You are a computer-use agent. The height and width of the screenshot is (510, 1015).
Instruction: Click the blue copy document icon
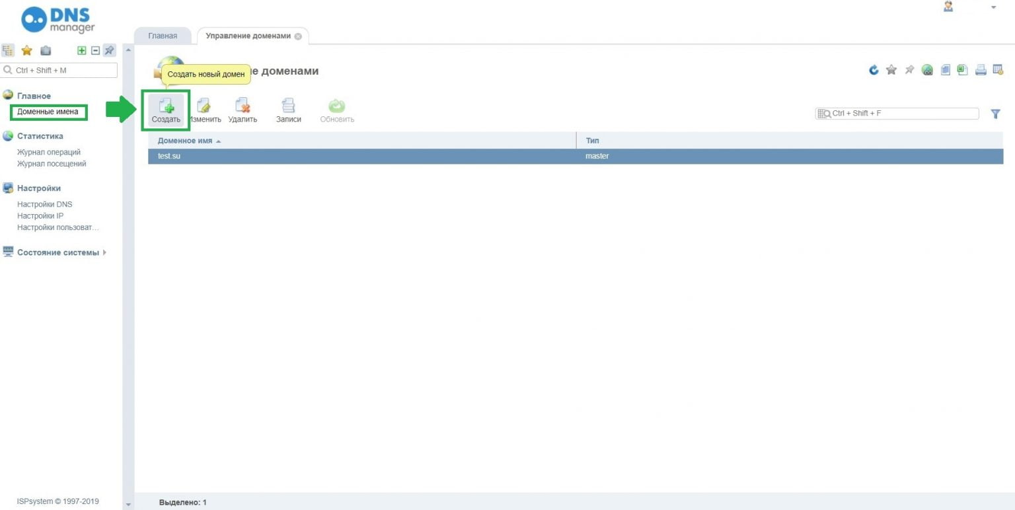946,69
